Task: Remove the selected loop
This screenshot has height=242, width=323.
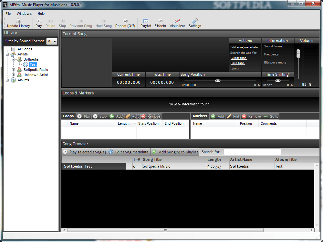Action: (x=151, y=116)
